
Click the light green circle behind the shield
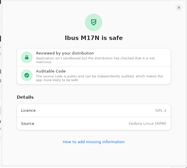coord(94,22)
